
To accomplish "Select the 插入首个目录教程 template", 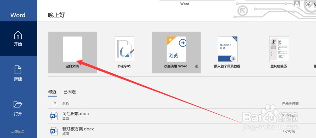I will click(x=228, y=53).
